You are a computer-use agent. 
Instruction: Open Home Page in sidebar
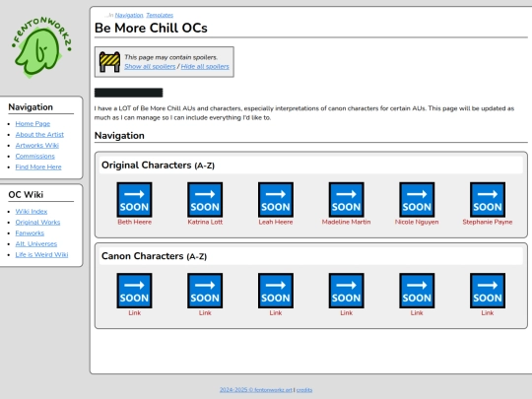click(33, 124)
